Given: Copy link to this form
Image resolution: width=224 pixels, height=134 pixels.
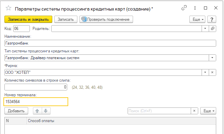Looking at the screenshot, I should [184, 8].
